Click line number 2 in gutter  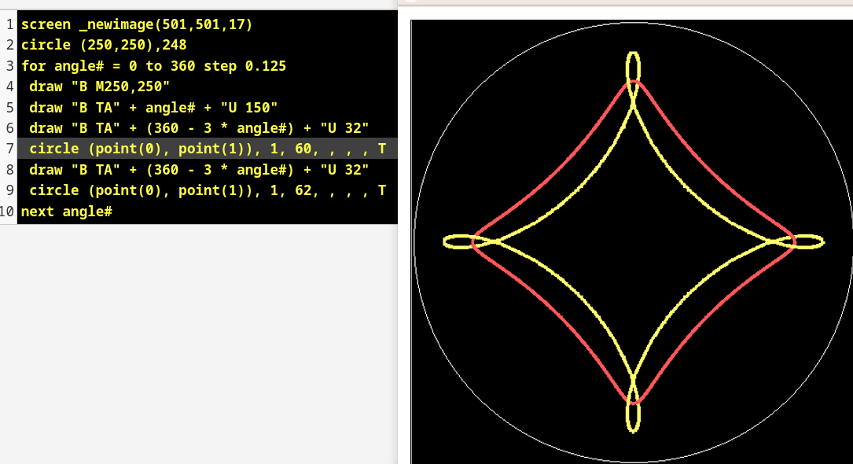tap(9, 45)
